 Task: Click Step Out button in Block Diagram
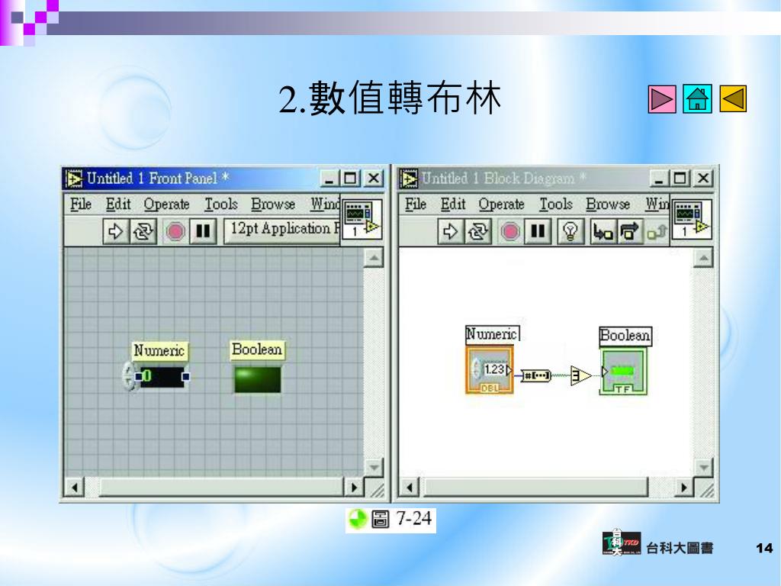coord(657,232)
